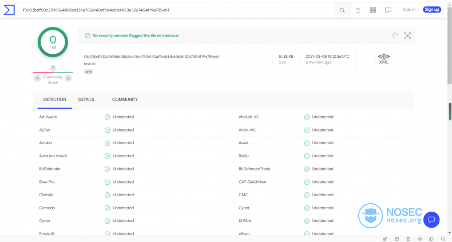Click the hash search input field
The width and height of the screenshot is (452, 242).
pos(176,10)
